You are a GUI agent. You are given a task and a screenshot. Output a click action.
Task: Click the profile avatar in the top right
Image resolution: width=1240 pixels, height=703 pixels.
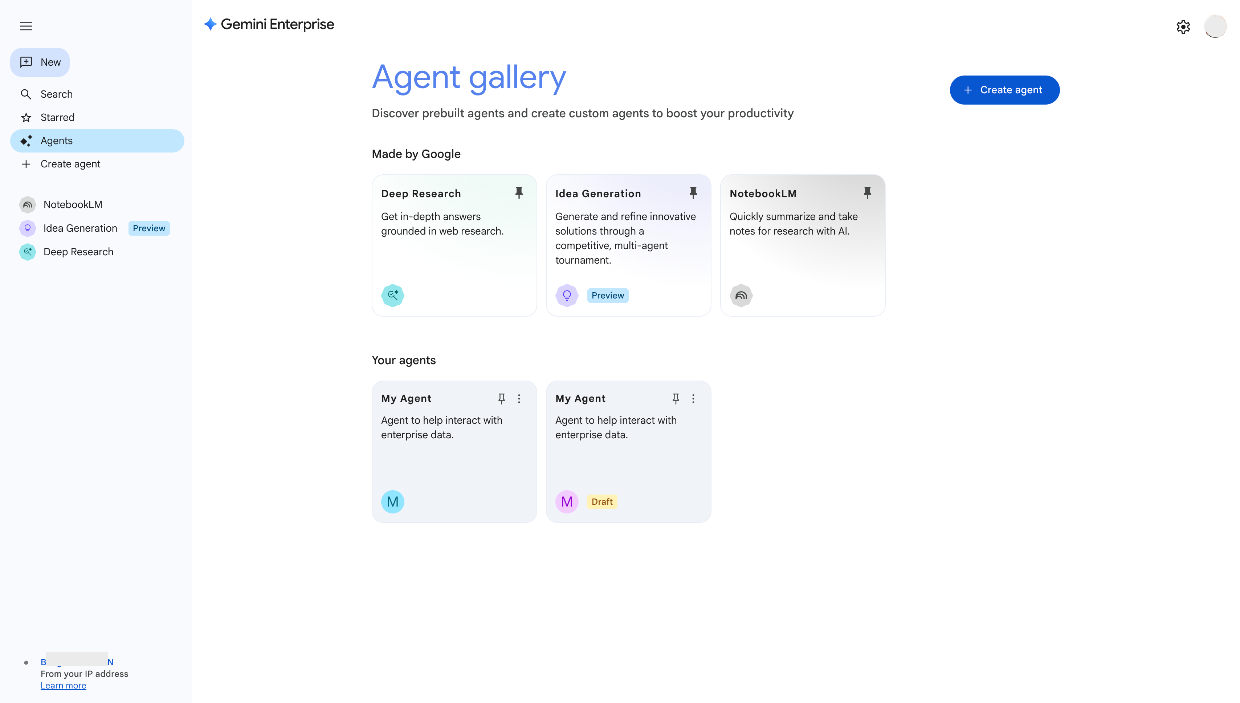[1215, 26]
